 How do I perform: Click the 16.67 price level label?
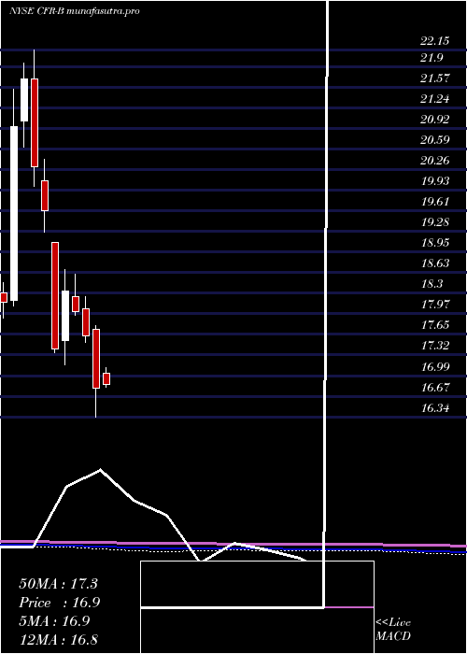click(x=435, y=388)
